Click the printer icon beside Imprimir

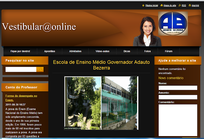(x=190, y=5)
